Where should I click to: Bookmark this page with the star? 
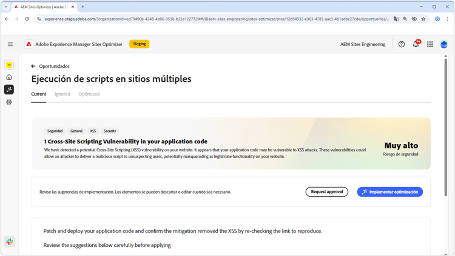(x=423, y=19)
